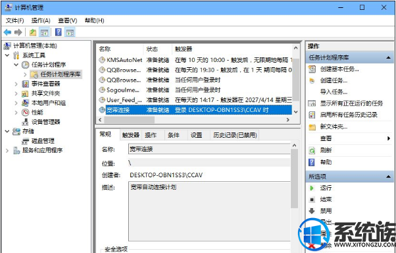Click 创建基本任务... action
The image size is (396, 253).
[x=339, y=69]
